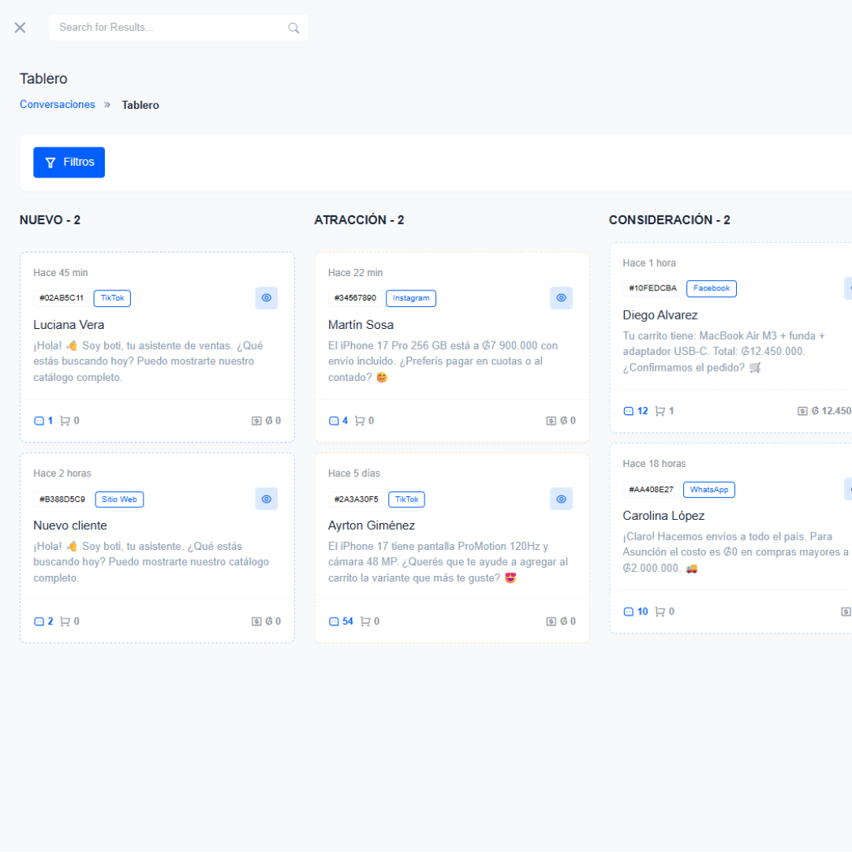Click eye icon on Nuevo cliente card
This screenshot has width=852, height=852.
(x=267, y=499)
